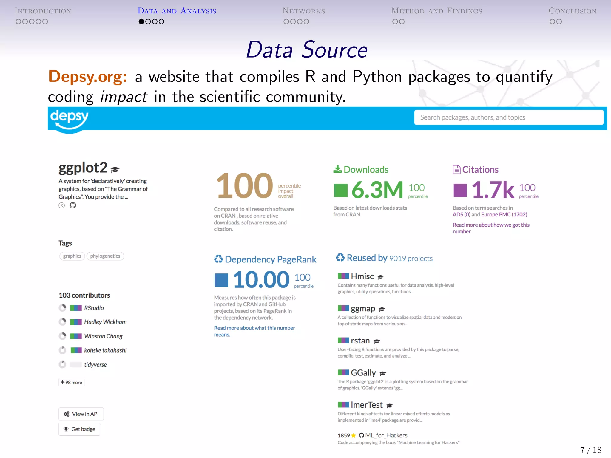
Task: Click the contribution pie icon beside tidyverse
Action: 62,364
